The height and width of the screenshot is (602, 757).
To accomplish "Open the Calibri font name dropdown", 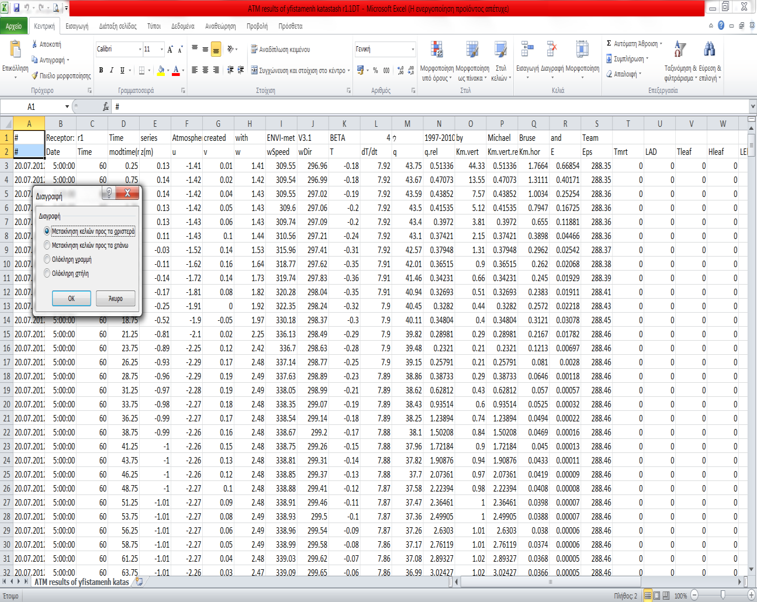I will (140, 49).
